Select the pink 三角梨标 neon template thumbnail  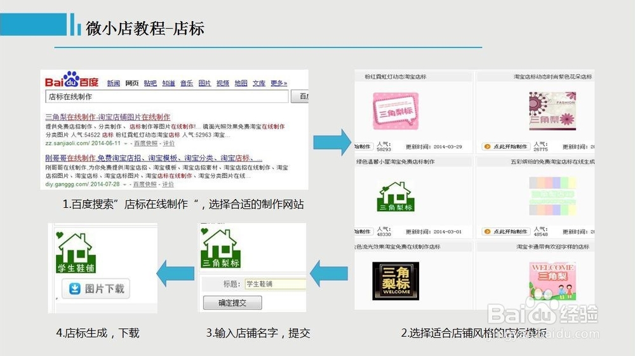click(x=395, y=111)
